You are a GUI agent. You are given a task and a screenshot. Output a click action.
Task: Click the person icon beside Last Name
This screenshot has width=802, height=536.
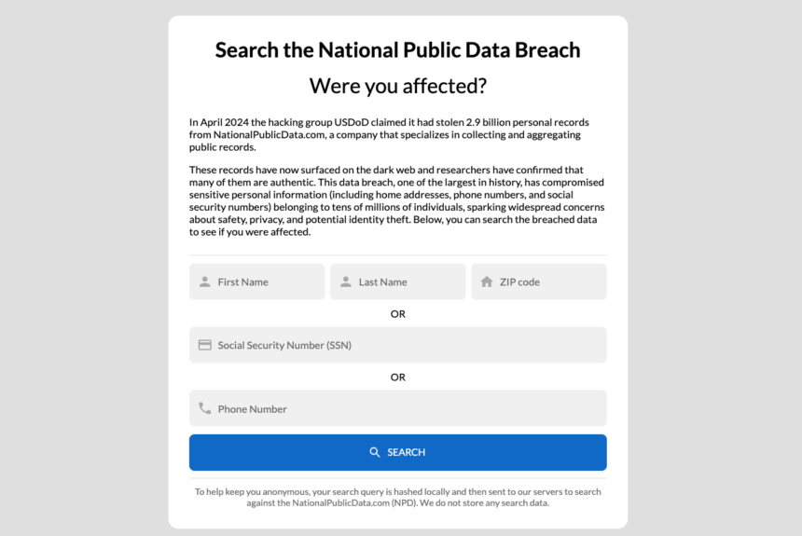point(346,282)
